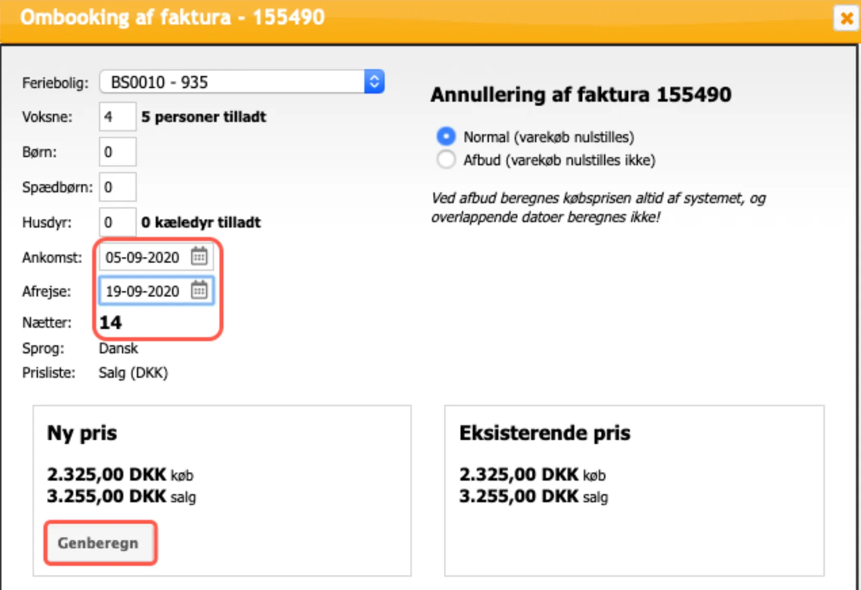861x590 pixels.
Task: Select the Afbud (varekøb nulstilles ikke) option
Action: point(446,160)
